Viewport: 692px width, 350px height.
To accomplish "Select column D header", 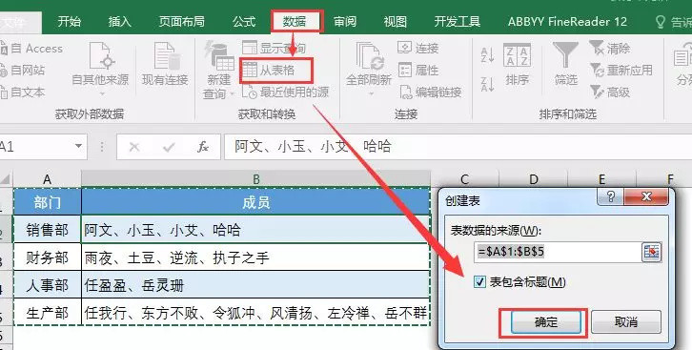I will [534, 179].
